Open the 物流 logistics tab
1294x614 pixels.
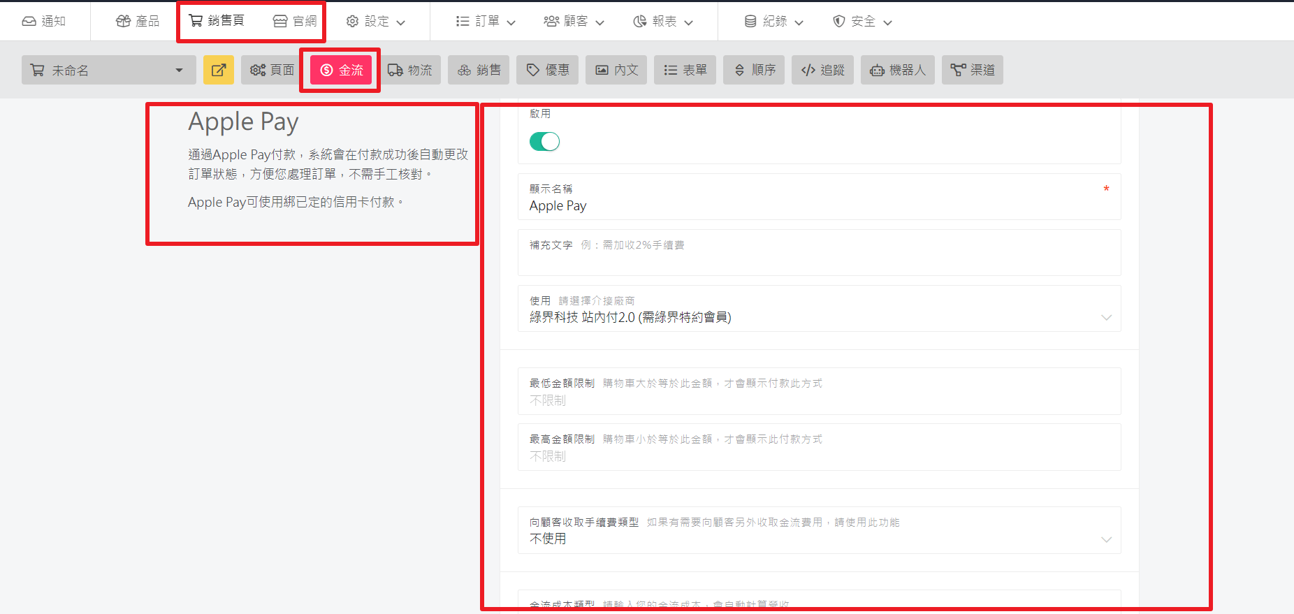(410, 70)
